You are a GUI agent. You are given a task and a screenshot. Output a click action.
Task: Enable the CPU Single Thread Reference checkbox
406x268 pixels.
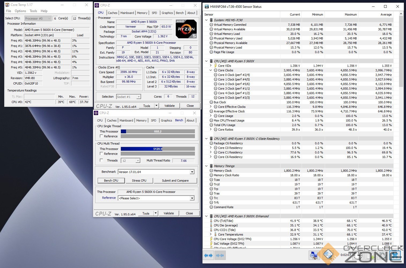coord(101,136)
